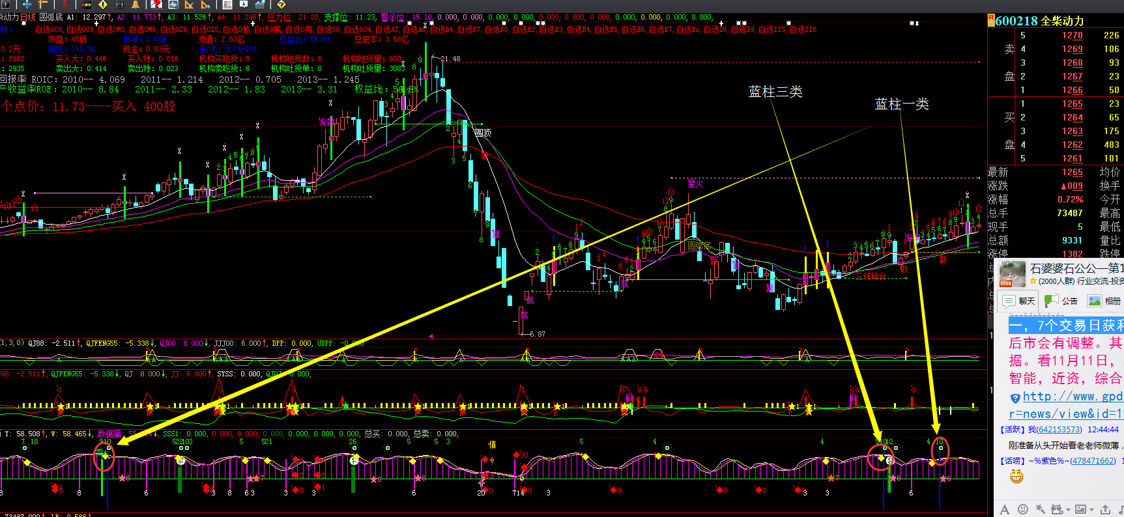Select sell level 5 price 1270

tap(1073, 36)
